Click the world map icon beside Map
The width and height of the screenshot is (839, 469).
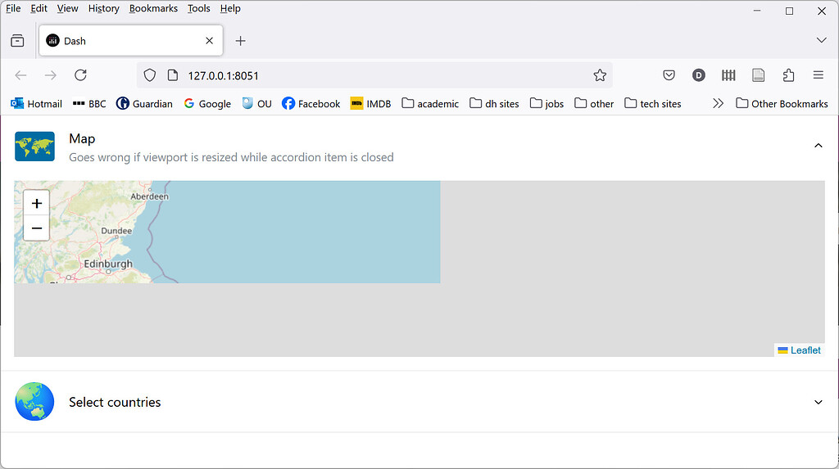(x=34, y=146)
